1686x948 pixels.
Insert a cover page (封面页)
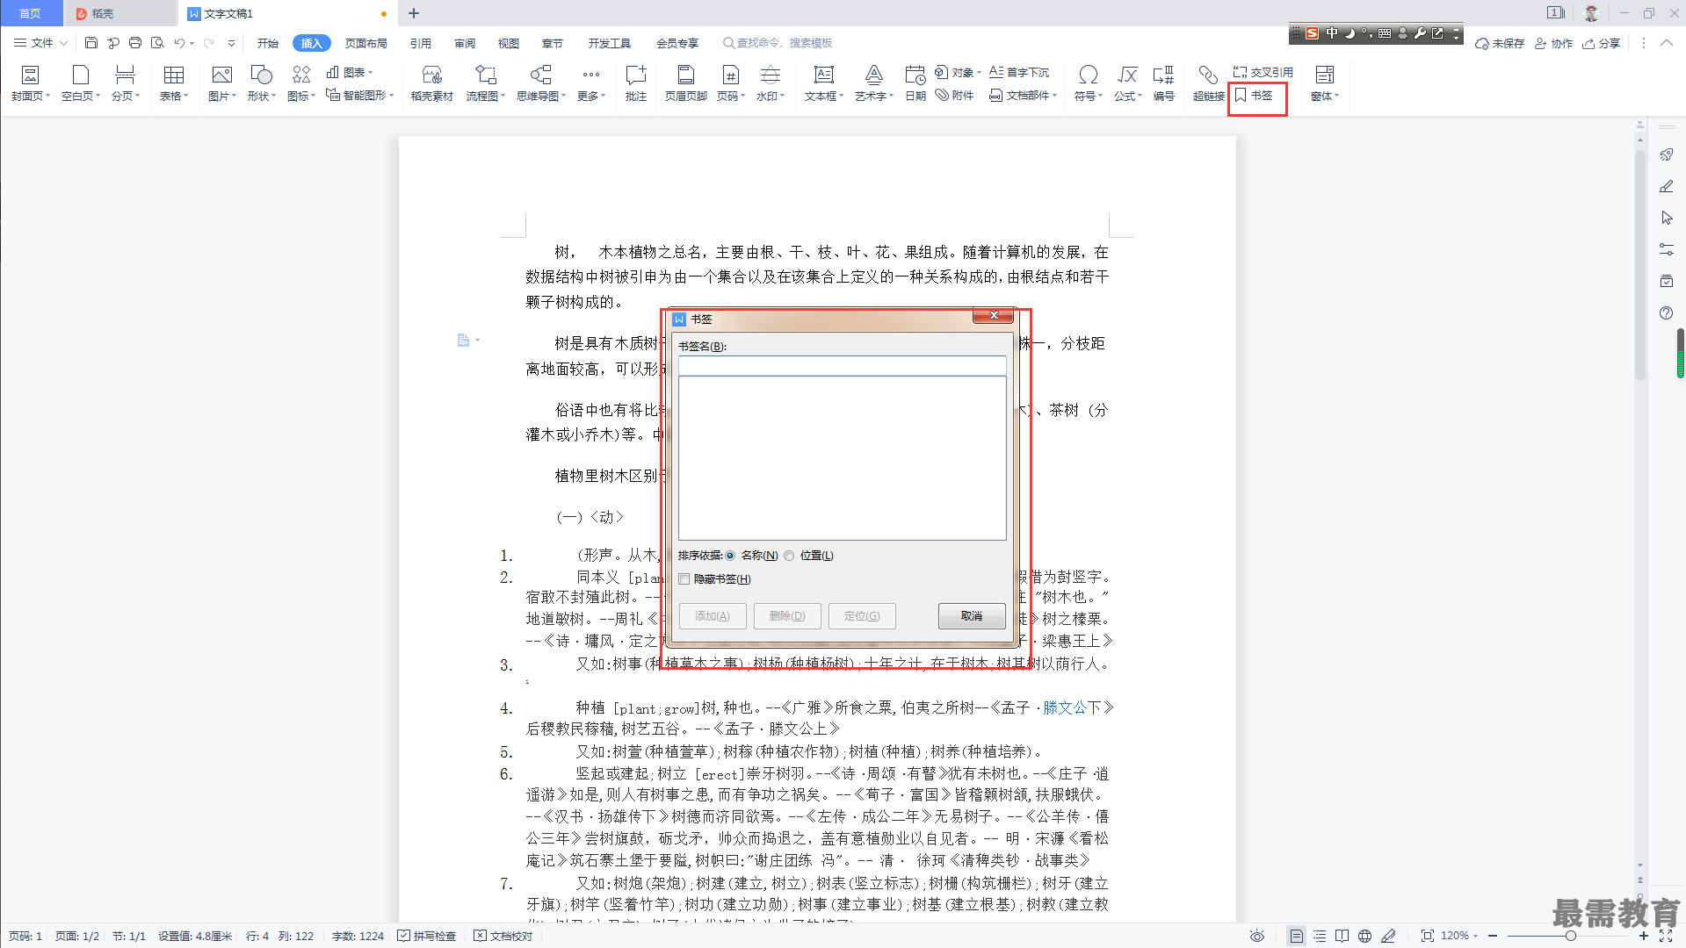point(30,83)
